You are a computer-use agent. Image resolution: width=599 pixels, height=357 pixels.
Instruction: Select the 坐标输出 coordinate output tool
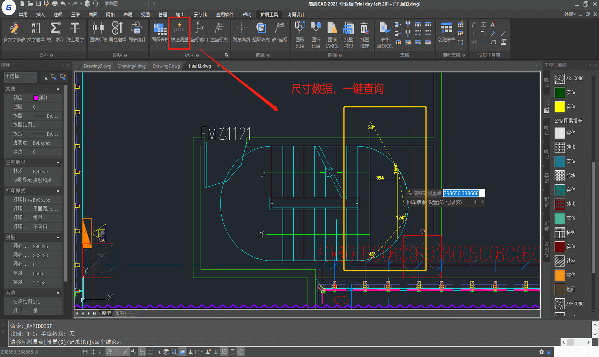point(199,32)
